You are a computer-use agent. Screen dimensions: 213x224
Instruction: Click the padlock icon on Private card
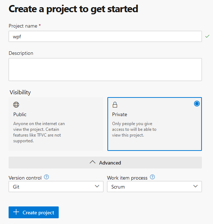click(115, 105)
